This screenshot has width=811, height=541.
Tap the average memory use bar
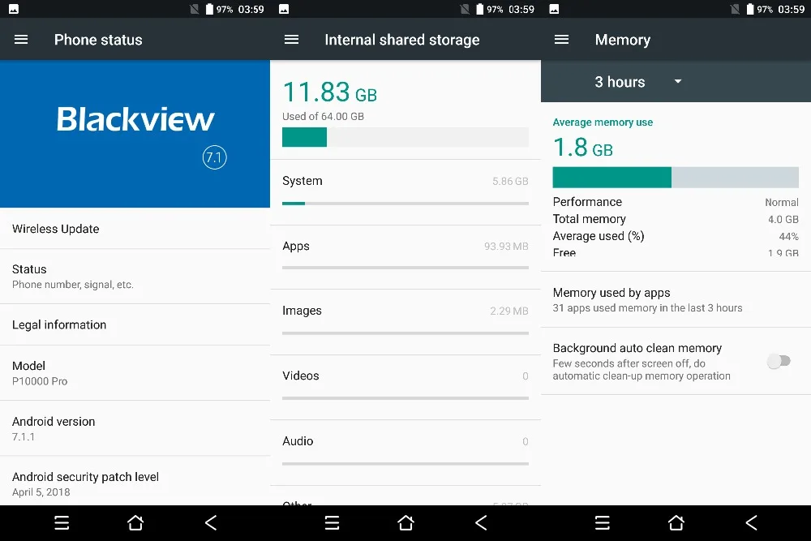[x=676, y=178]
